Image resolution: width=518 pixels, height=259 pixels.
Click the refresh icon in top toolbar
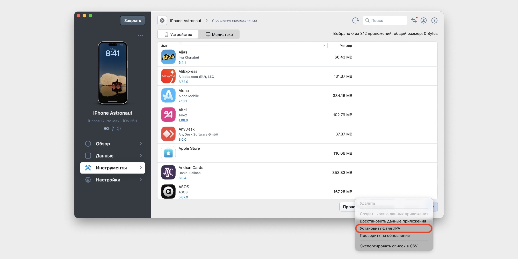click(x=355, y=20)
